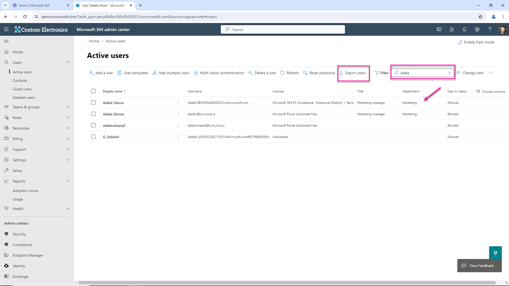Screen dimensions: 509x286
Task: Open Chrome menu three dots
Action: pyautogui.click(x=503, y=17)
